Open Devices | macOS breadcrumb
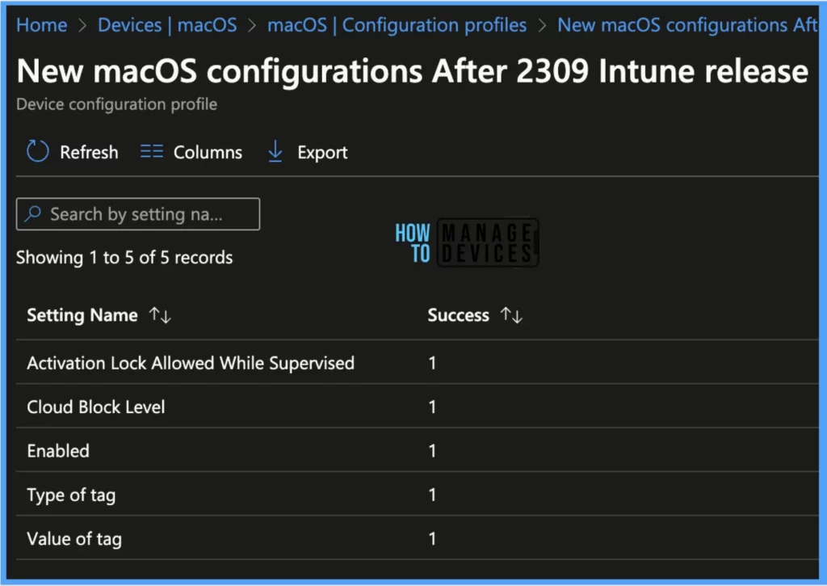Image resolution: width=827 pixels, height=586 pixels. click(x=167, y=25)
